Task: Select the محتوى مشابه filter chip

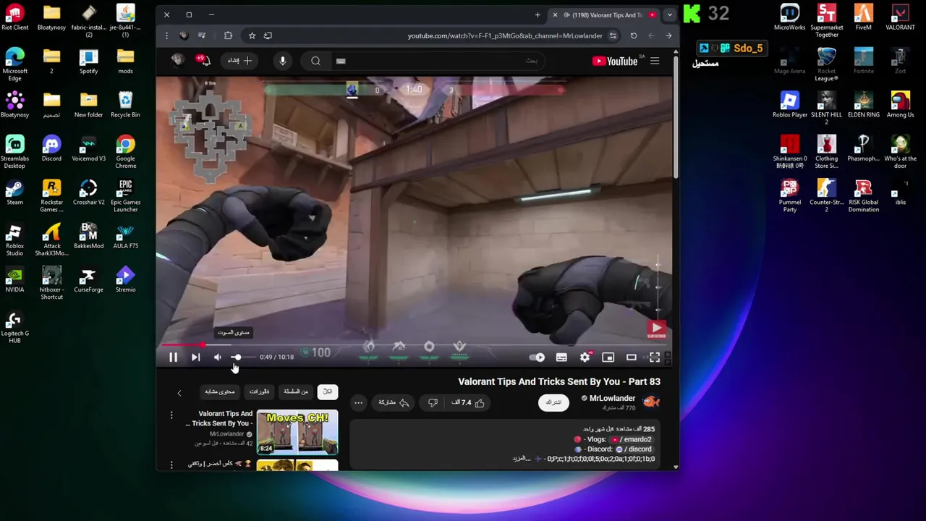Action: coord(219,392)
